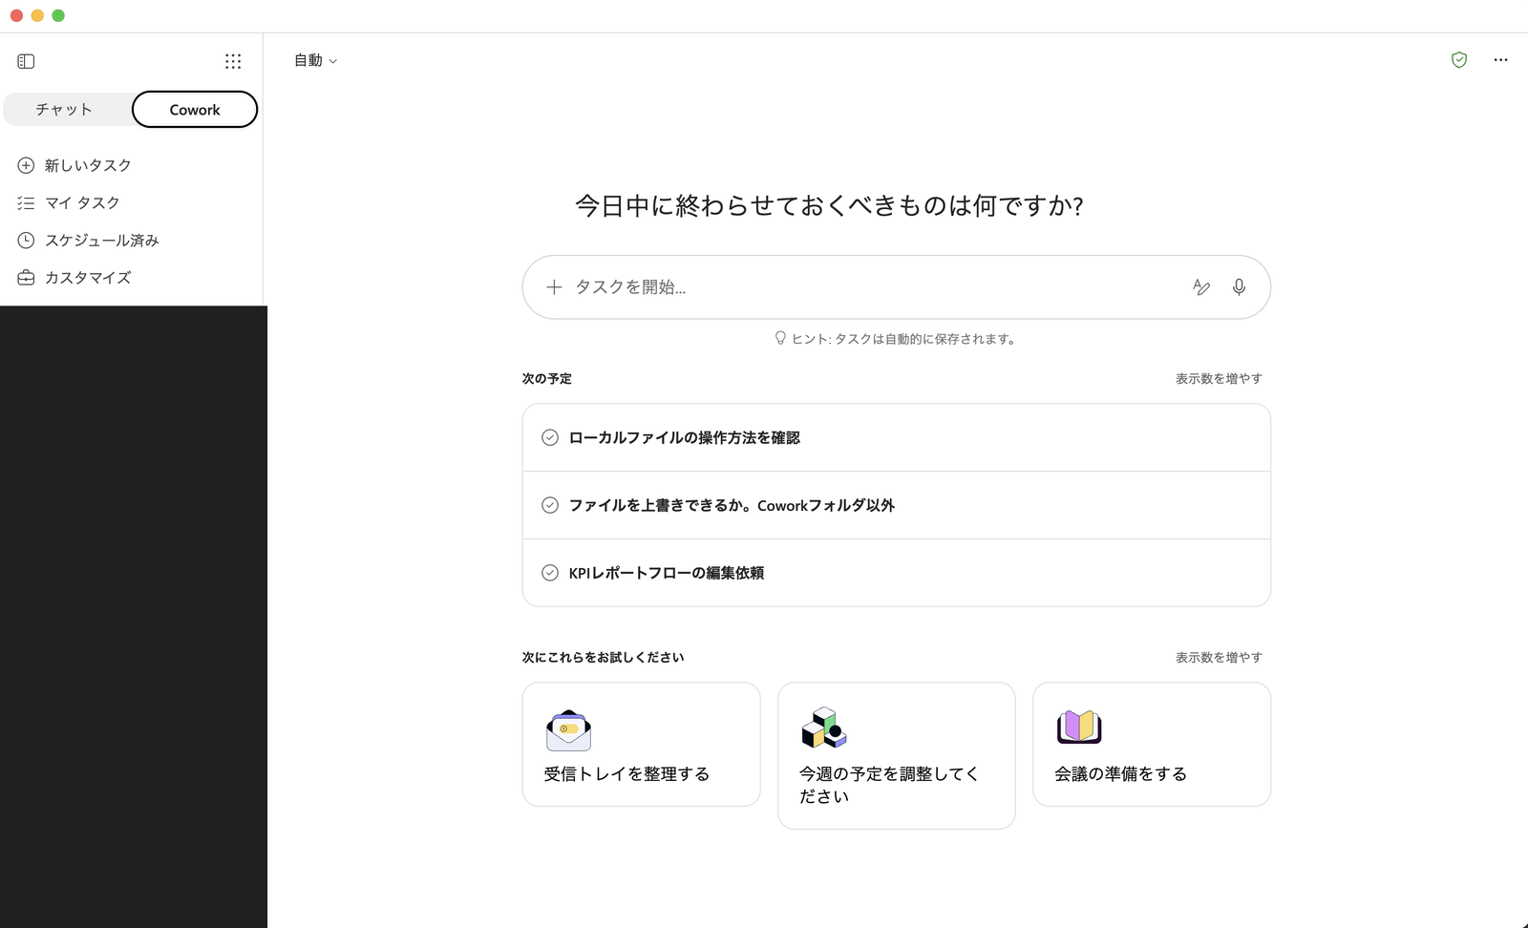Click 表示数を増やす next to 次にこれらをお試しください
Image resolution: width=1528 pixels, height=928 pixels.
tap(1219, 658)
